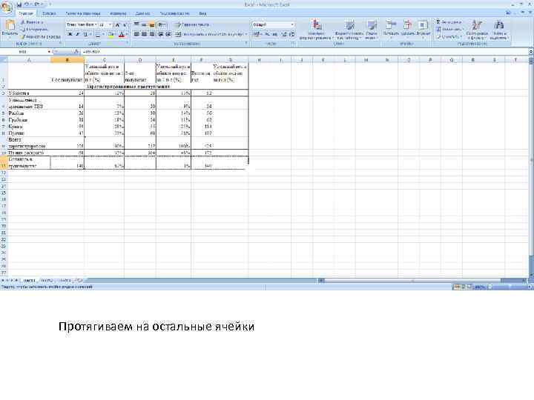Open Excel Help question mark icon
Viewport: 534px width, 400px height.
(x=509, y=13)
